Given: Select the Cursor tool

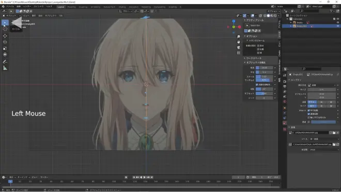Looking at the screenshot, I should point(5,29).
